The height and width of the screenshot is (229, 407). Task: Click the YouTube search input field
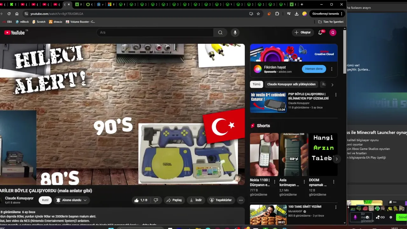tap(155, 32)
